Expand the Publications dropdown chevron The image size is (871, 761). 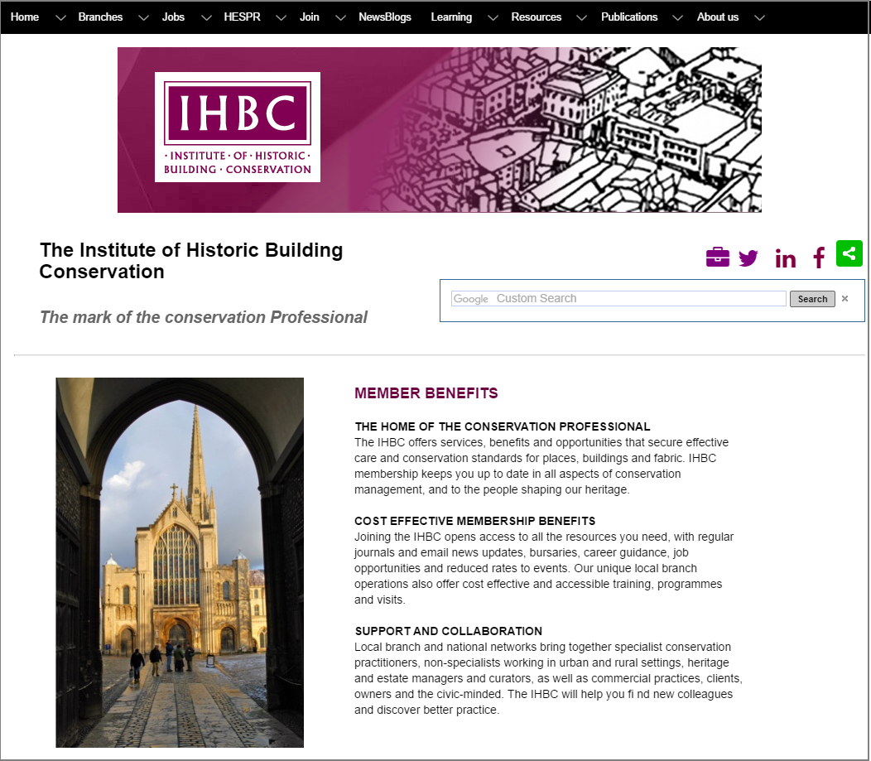[x=678, y=18]
